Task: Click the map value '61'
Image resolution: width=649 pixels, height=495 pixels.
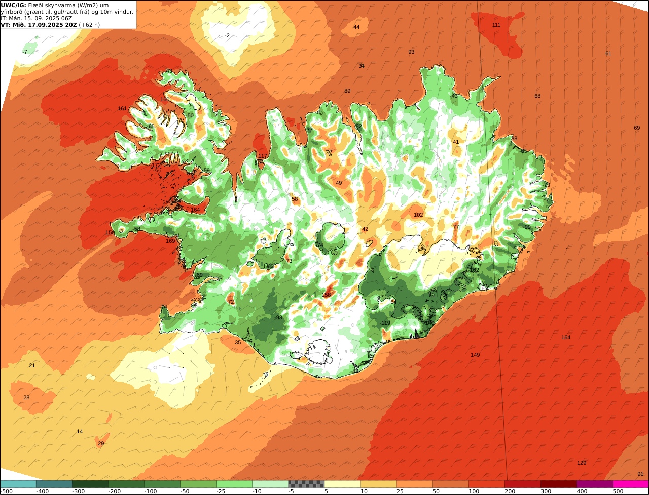Action: click(x=608, y=54)
